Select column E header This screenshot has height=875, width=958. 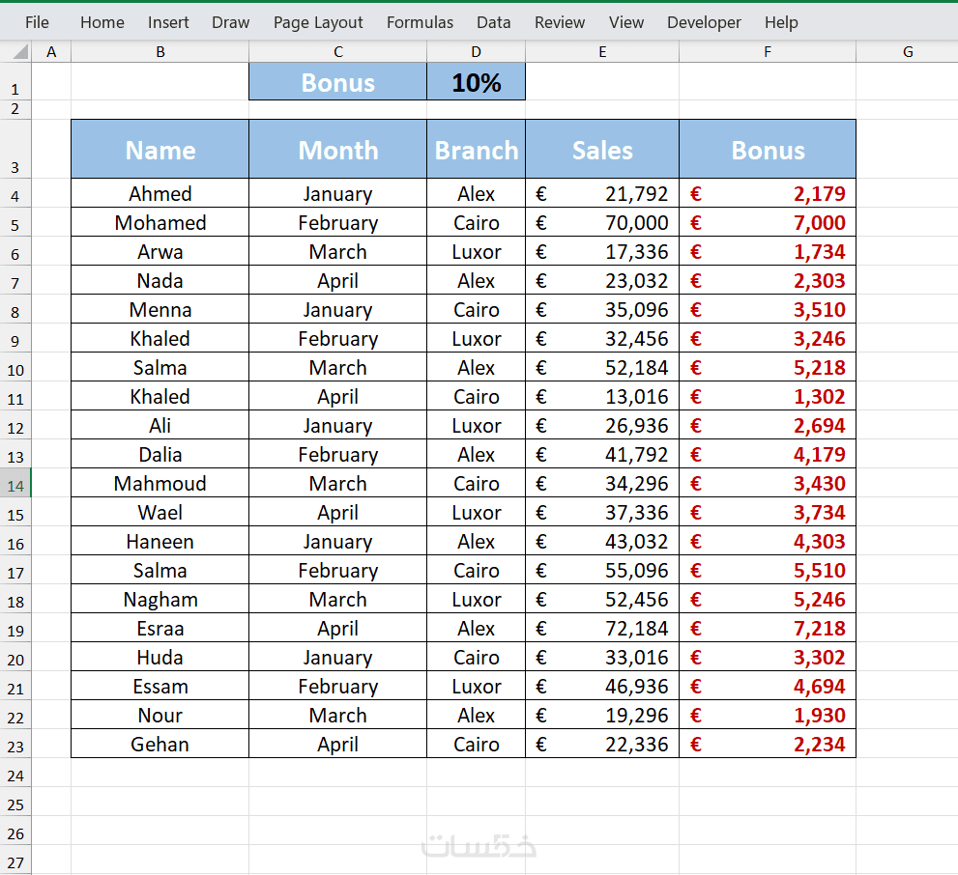click(x=602, y=52)
